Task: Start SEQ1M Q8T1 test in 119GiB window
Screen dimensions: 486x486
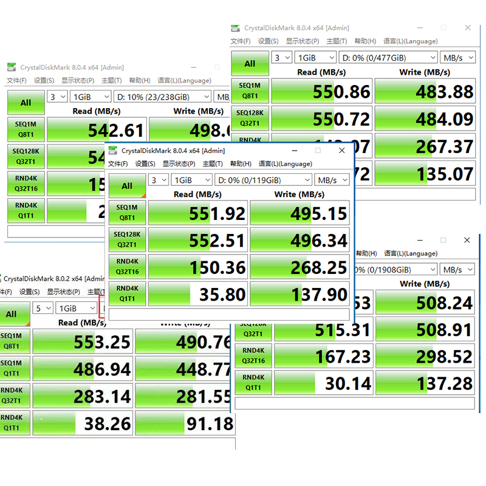Action: pyautogui.click(x=127, y=213)
